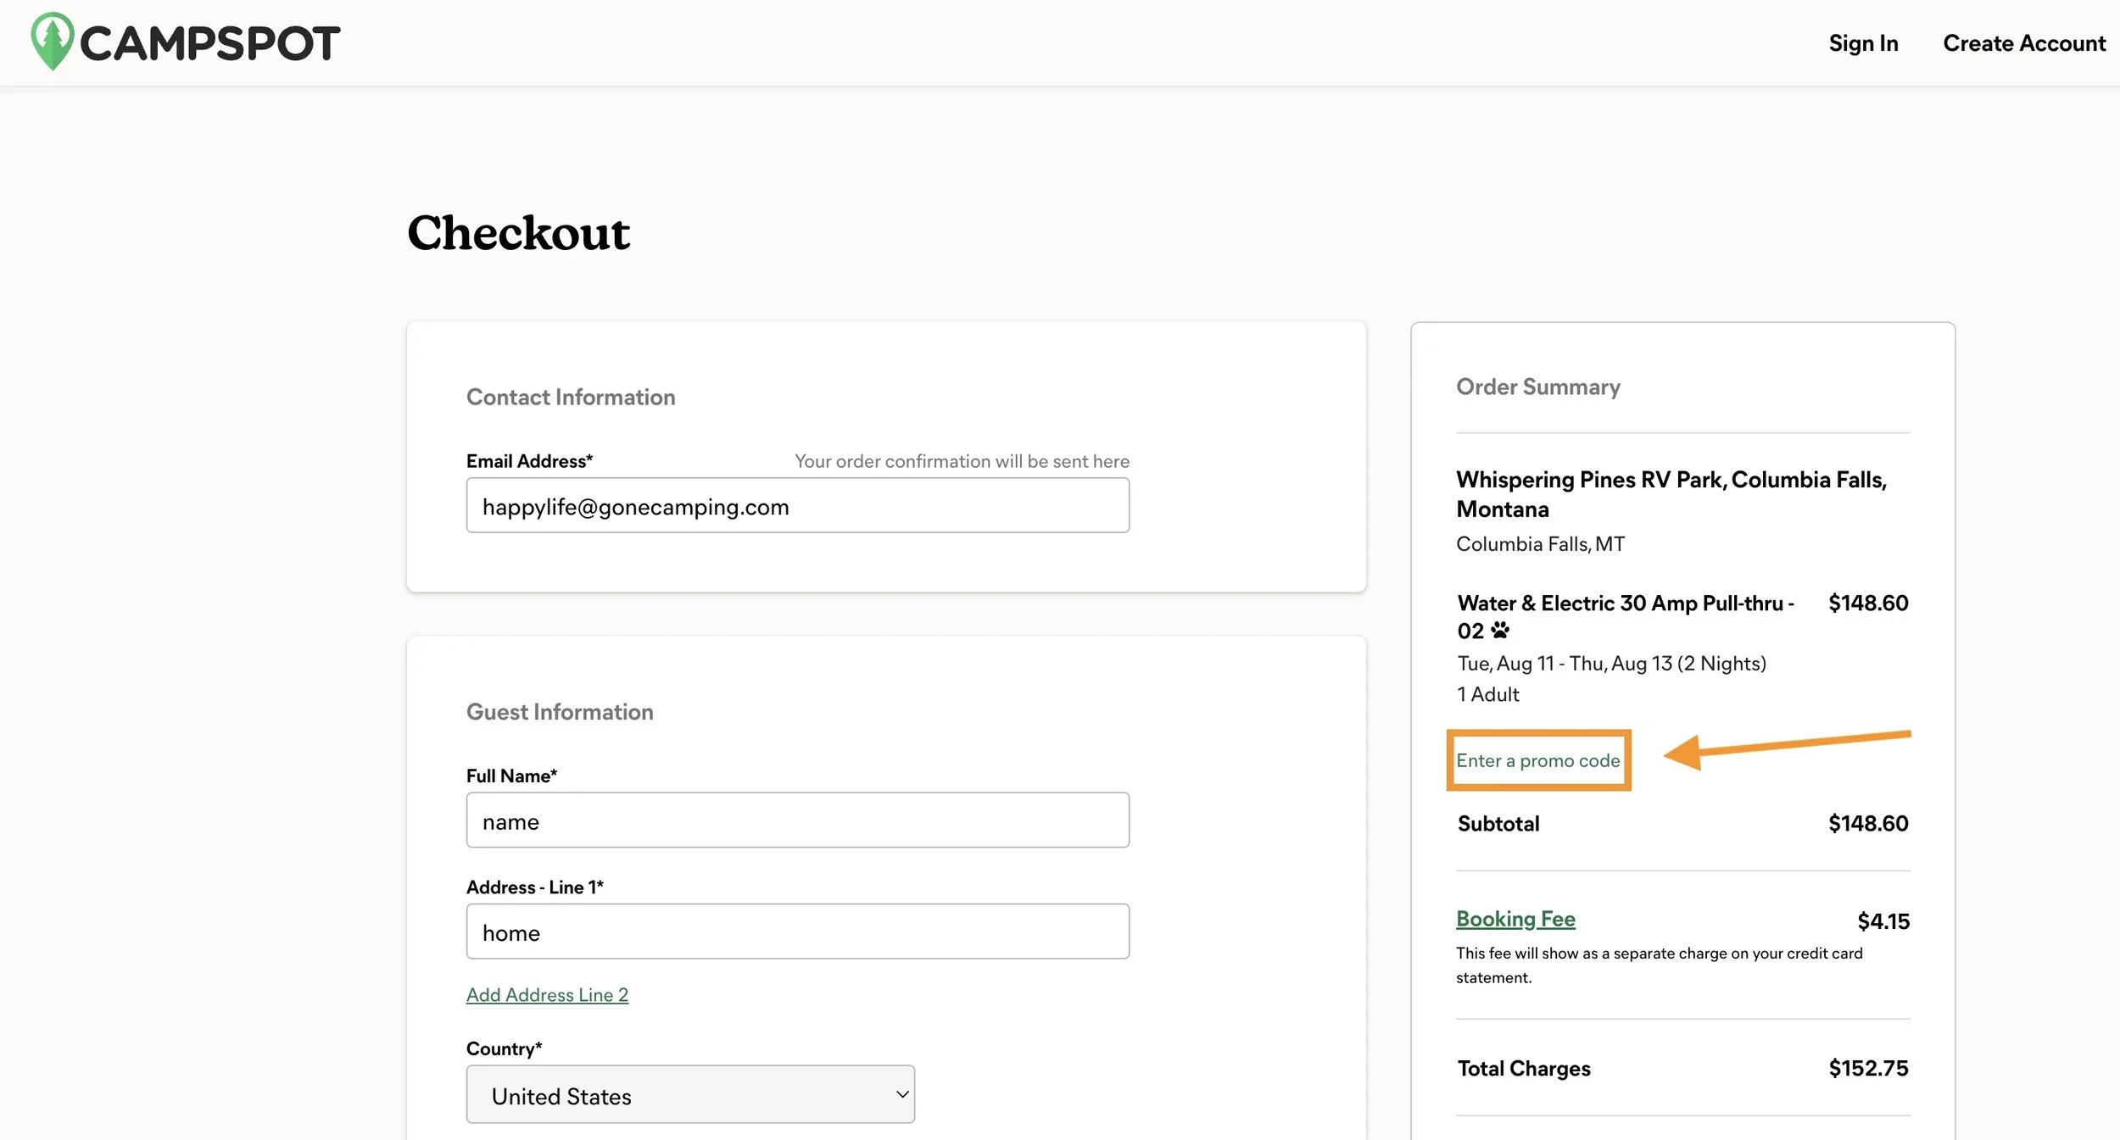Screen dimensions: 2120x1140
Task: Click the Enter a promo code link
Action: tap(1537, 760)
